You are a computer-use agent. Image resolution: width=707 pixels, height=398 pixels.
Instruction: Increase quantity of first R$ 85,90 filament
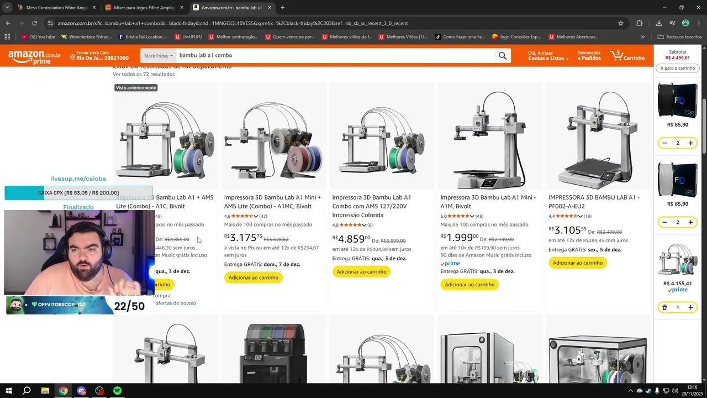(x=690, y=143)
